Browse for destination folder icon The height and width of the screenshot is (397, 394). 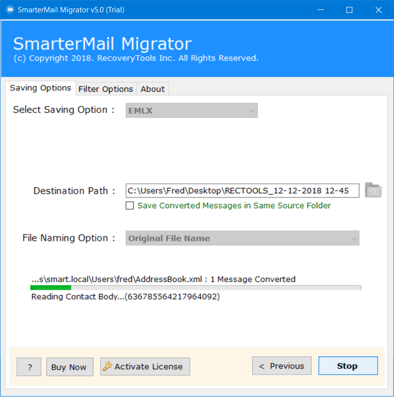pyautogui.click(x=373, y=190)
